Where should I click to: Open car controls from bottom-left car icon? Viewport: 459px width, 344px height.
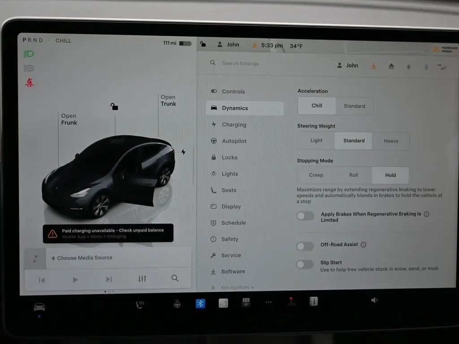coord(39,307)
